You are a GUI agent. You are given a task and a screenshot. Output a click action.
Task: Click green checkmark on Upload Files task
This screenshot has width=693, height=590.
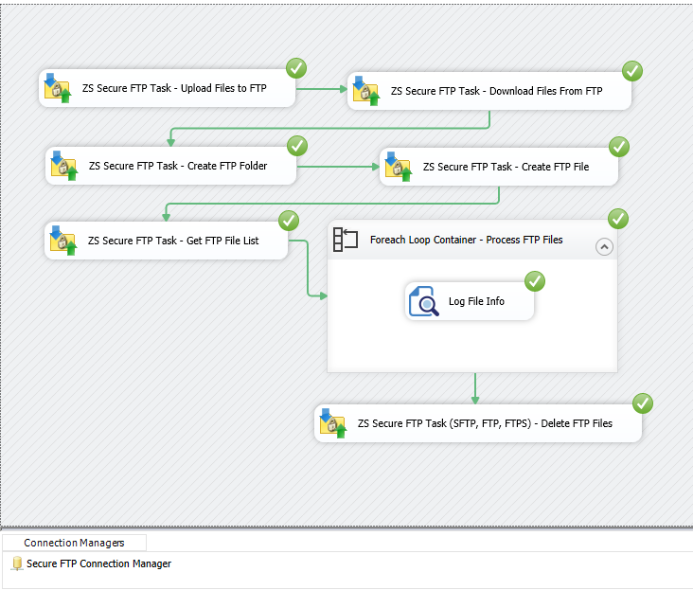[296, 68]
